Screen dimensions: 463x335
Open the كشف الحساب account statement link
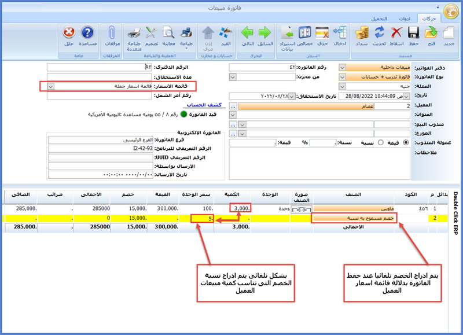tap(199, 106)
